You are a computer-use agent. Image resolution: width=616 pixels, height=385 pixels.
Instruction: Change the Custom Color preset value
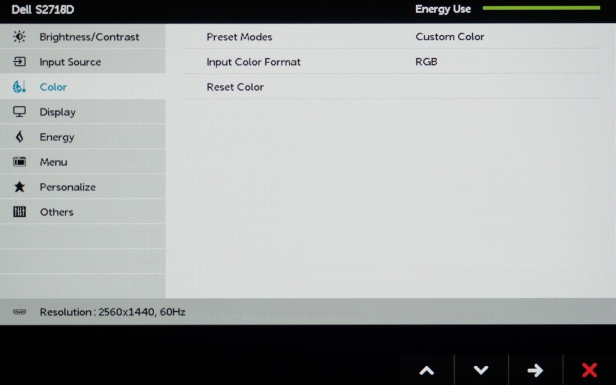click(x=449, y=37)
